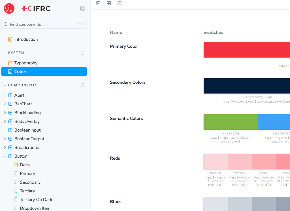Screen dimensions: 290x211
Task: Click the Button Docs document icon
Action: 16,165
